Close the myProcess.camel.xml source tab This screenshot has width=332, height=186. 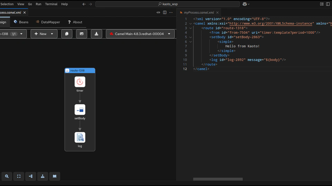tap(217, 13)
